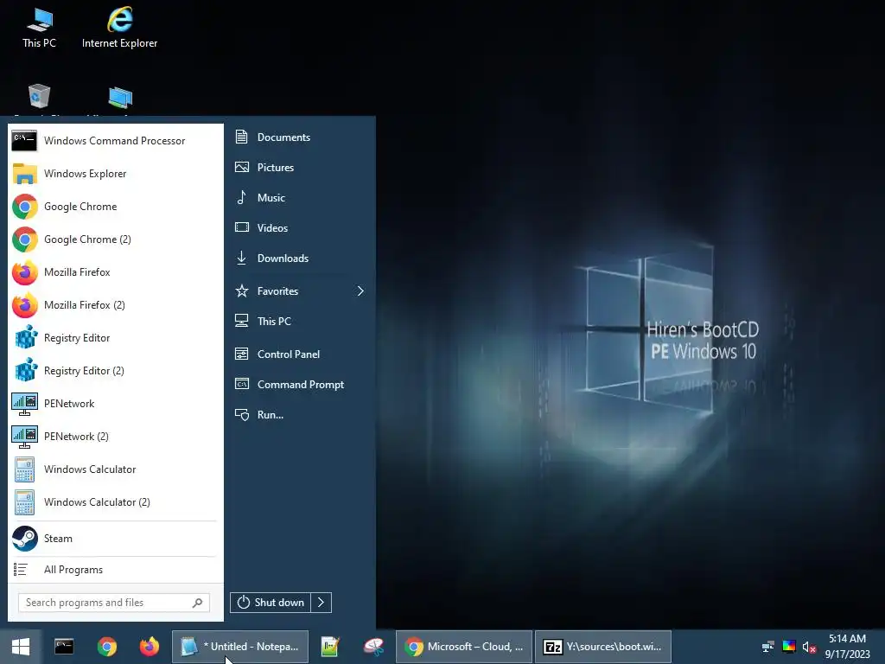Open Registry Editor (2)
Viewport: 885px width, 664px height.
(x=115, y=370)
